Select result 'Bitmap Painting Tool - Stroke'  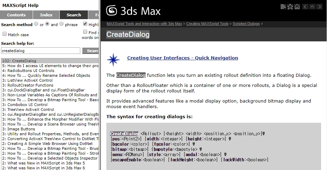[x=50, y=153]
